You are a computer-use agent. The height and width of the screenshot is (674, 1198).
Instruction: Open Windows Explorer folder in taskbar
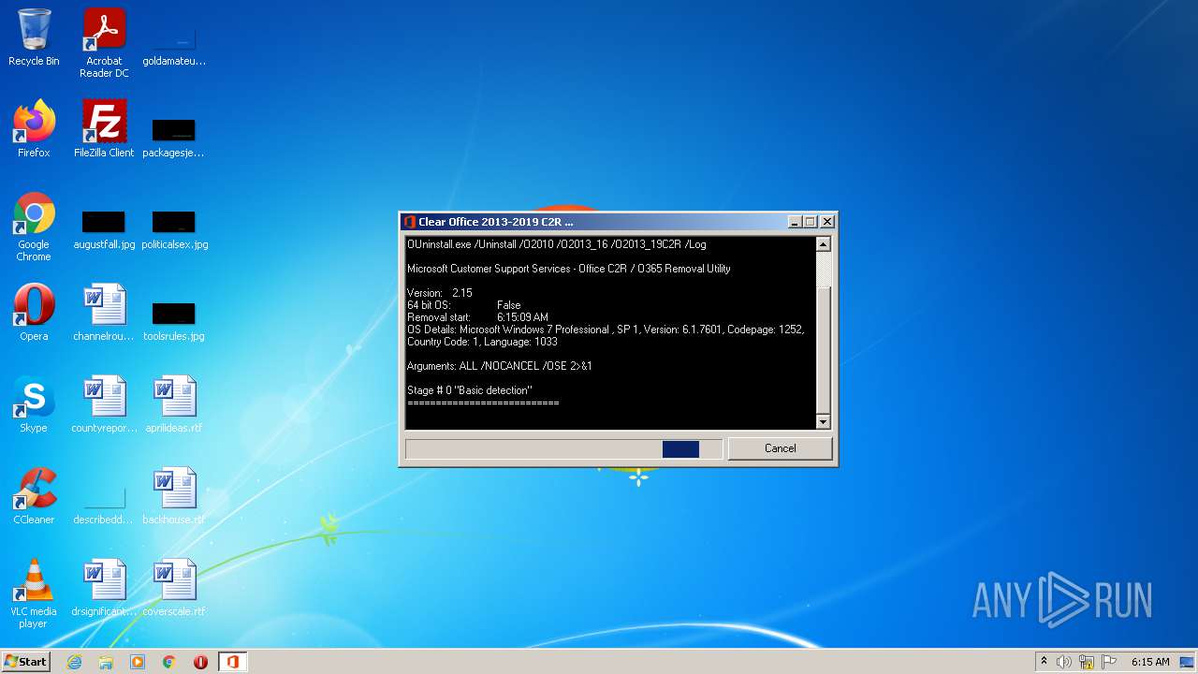click(106, 662)
